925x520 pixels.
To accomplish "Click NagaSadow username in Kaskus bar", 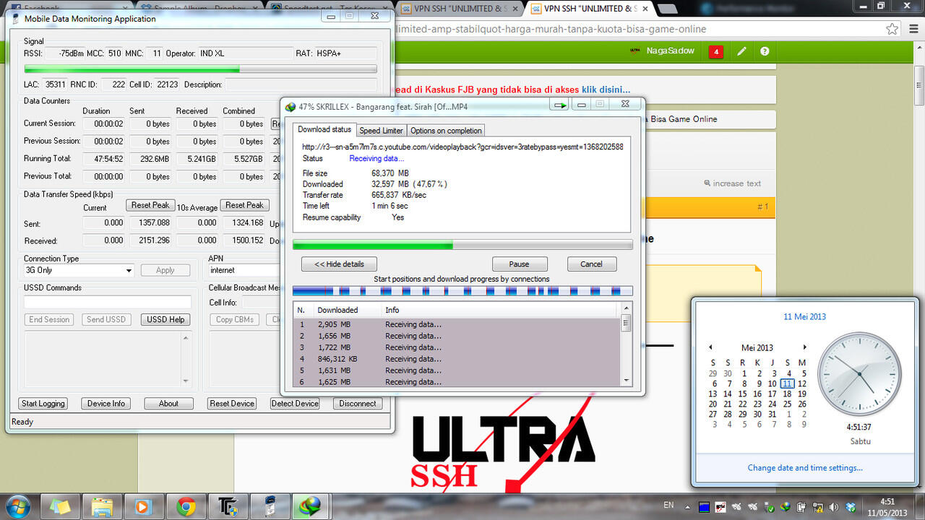I will coord(670,51).
